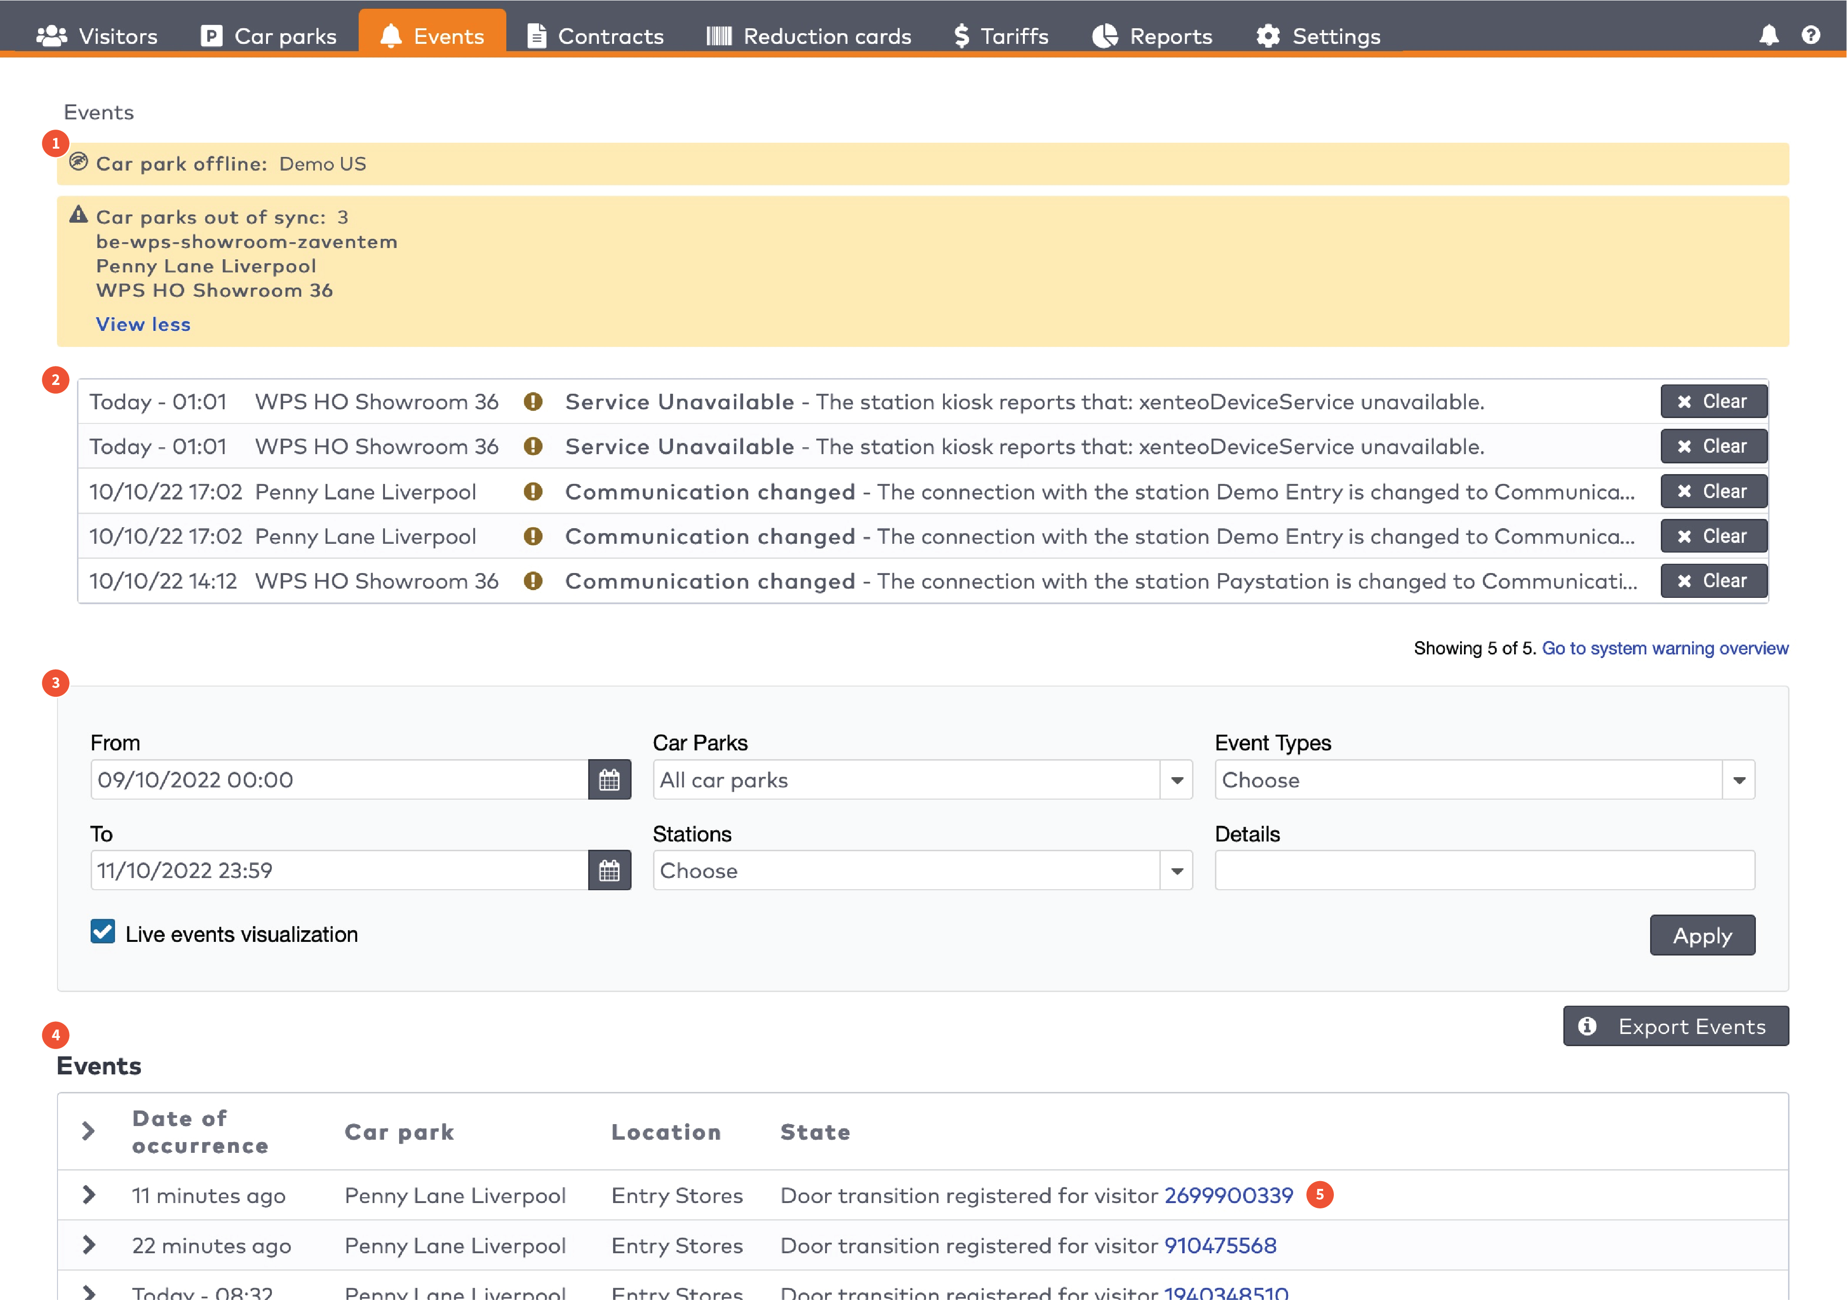This screenshot has width=1847, height=1300.
Task: Open the Event Types dropdown
Action: click(x=1738, y=780)
